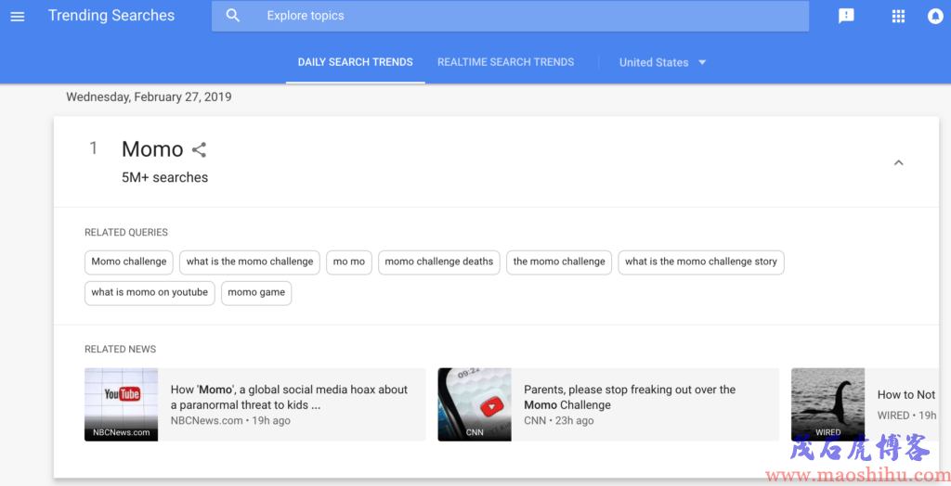Click the '5M+ searches' text
Image resolution: width=951 pixels, height=486 pixels.
coord(165,177)
